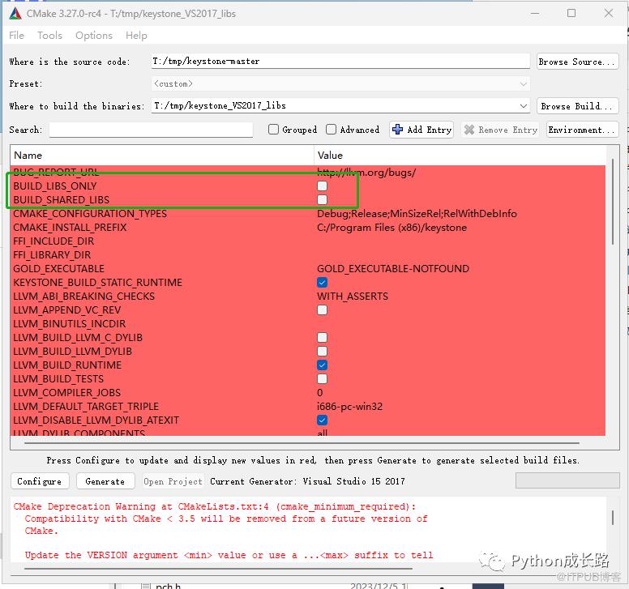Click the source code path field
Screen dimensions: 629x589
pos(340,62)
